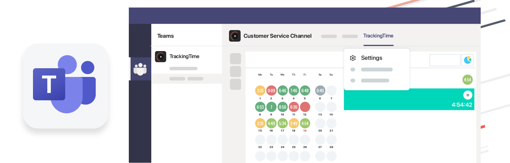
Task: Select the yellow 3:31 day circle
Action: pos(260,91)
